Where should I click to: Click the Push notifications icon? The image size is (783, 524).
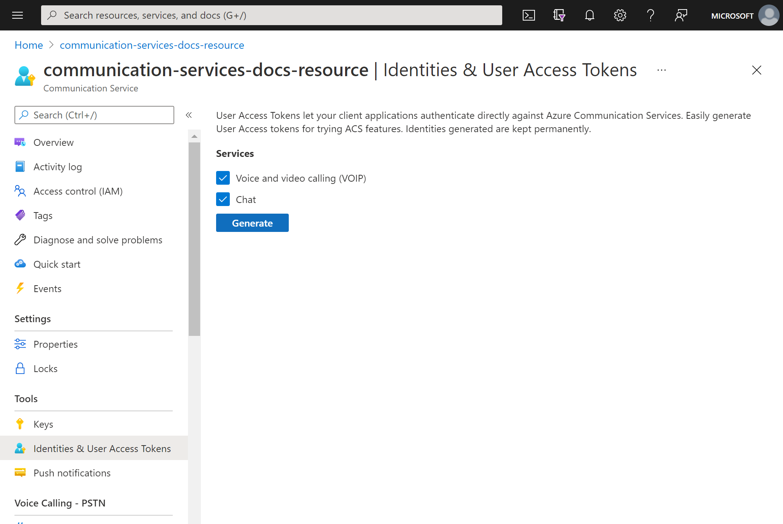click(x=21, y=473)
